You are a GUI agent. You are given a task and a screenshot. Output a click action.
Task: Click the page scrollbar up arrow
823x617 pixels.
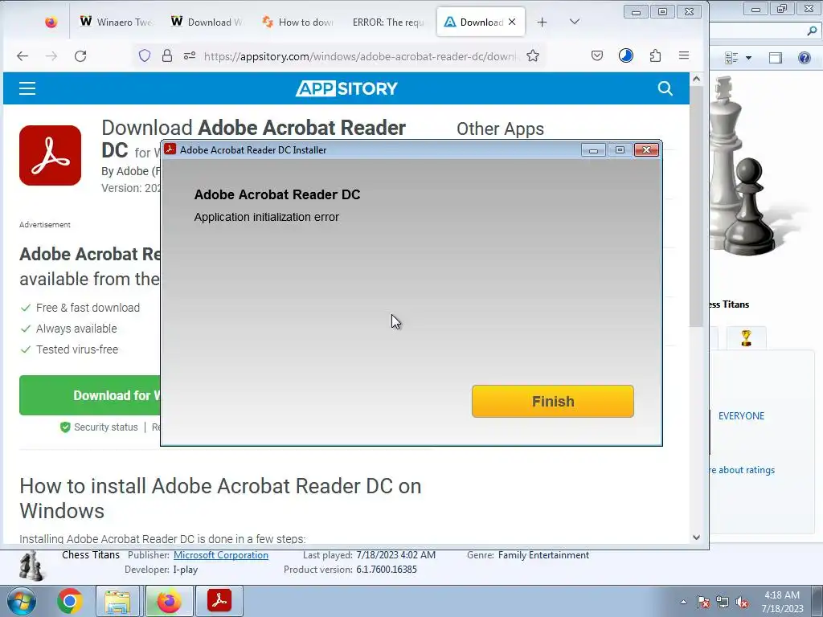tap(697, 80)
